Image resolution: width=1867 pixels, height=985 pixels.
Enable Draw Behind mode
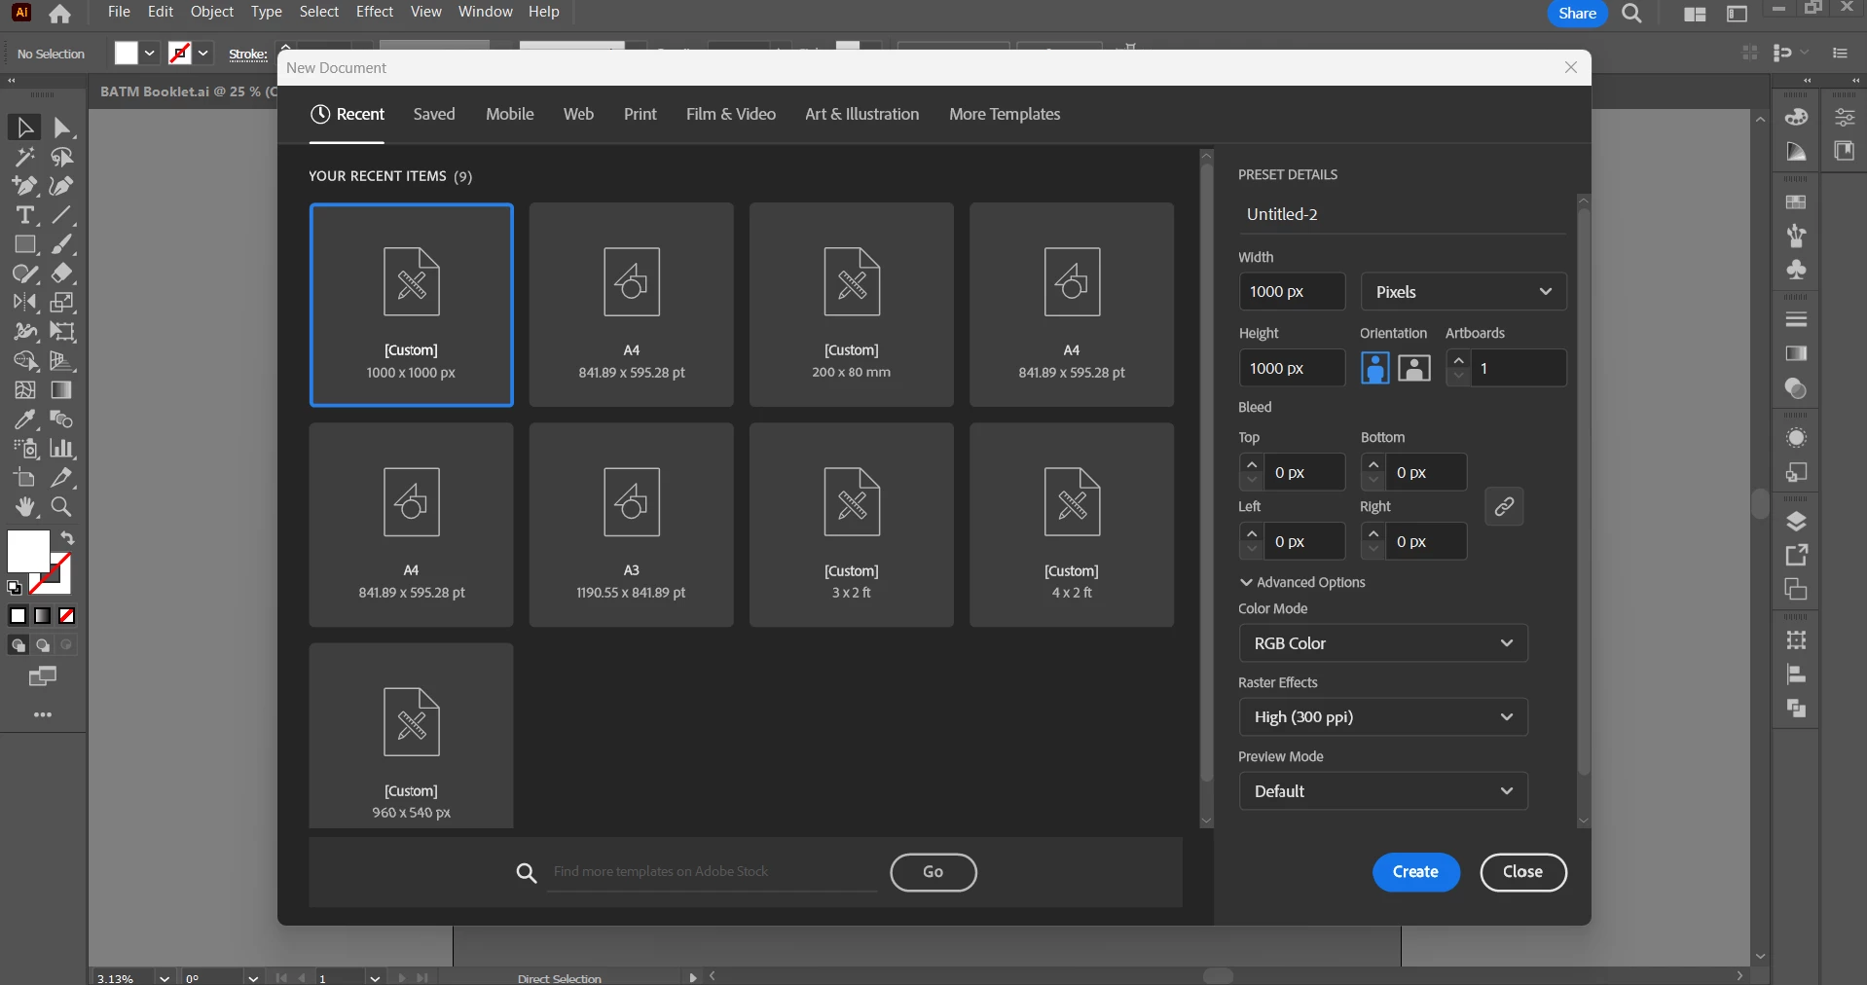pyautogui.click(x=43, y=645)
